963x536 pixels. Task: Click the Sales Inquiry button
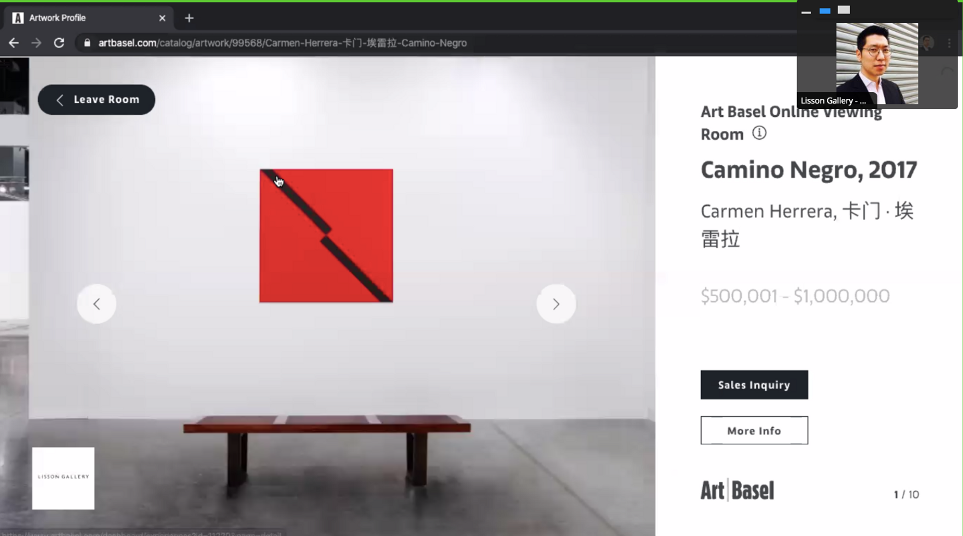754,385
